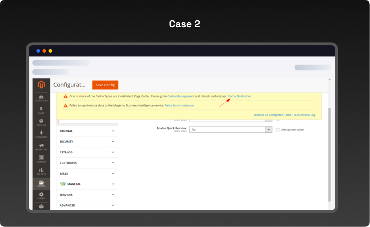Open the System gear menu
Viewport: 370px width, 227px height.
(41, 195)
